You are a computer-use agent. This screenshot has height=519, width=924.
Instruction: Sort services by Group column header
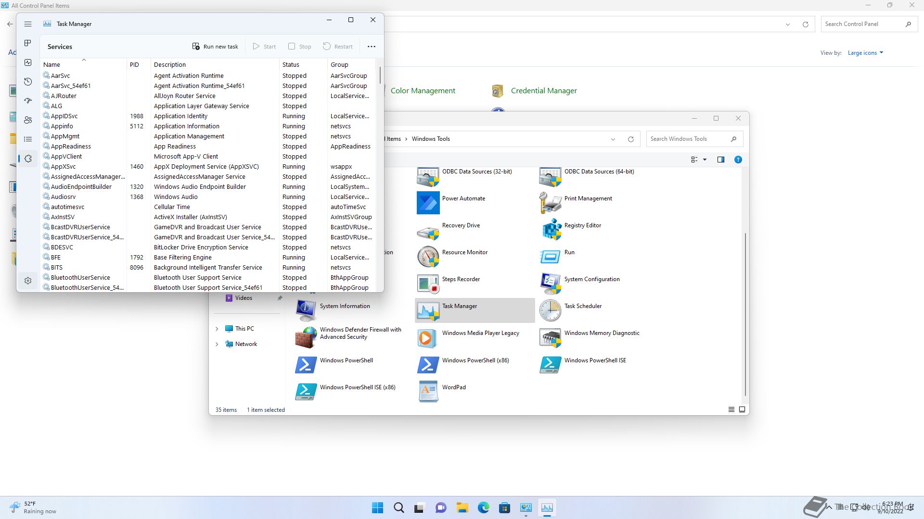[x=351, y=64]
